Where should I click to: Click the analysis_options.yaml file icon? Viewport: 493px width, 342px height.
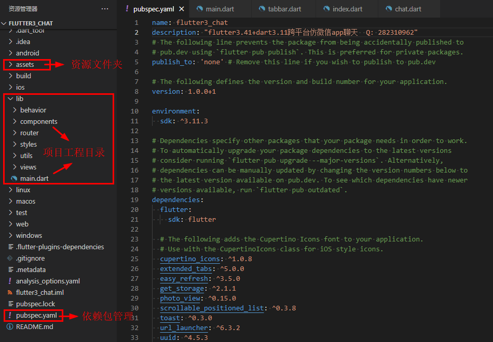pos(10,281)
